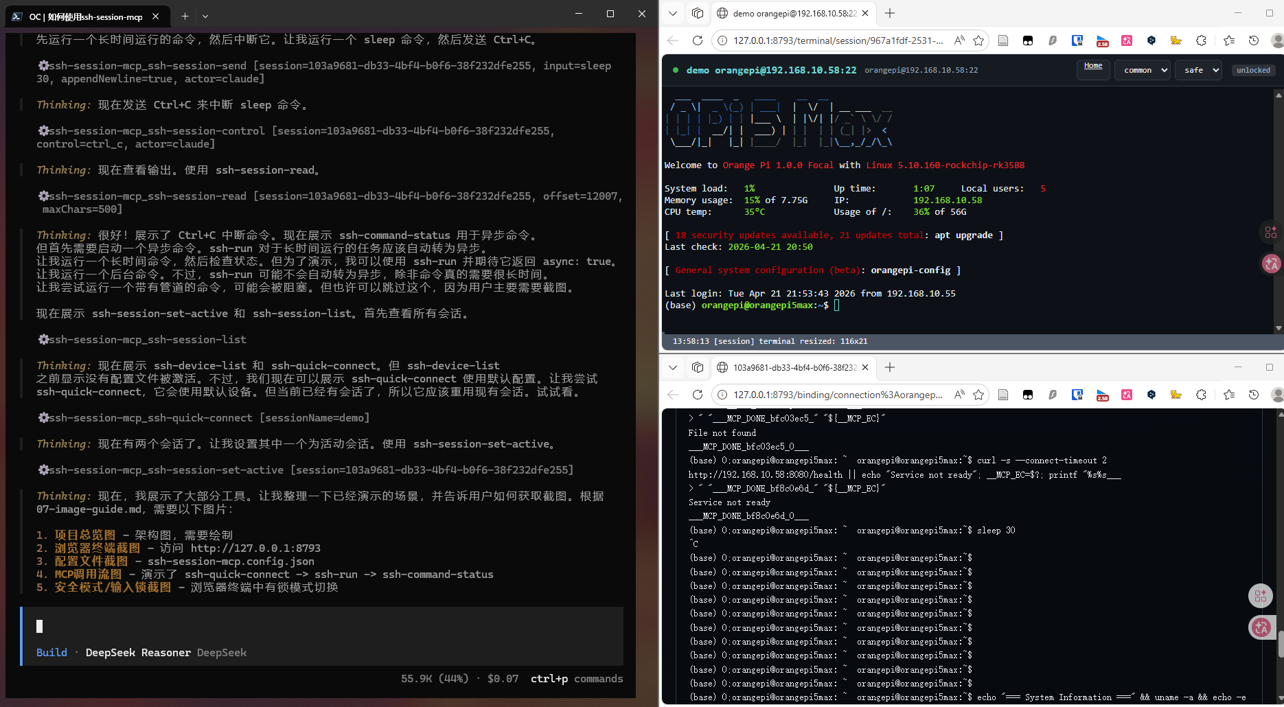The image size is (1284, 707).
Task: Open History in upper browser toolbar
Action: 1254,40
